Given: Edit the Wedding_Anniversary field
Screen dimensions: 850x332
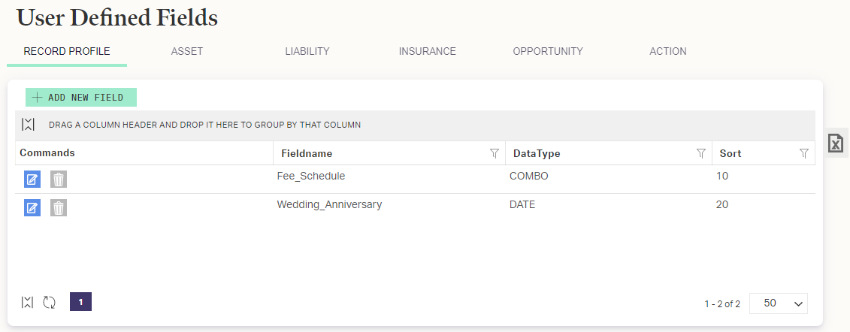Looking at the screenshot, I should click(x=32, y=207).
